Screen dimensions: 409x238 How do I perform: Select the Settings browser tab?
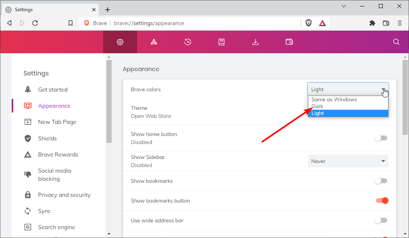click(x=50, y=10)
